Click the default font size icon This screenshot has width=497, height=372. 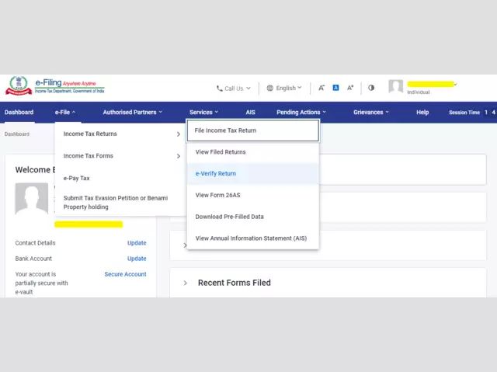click(x=336, y=88)
